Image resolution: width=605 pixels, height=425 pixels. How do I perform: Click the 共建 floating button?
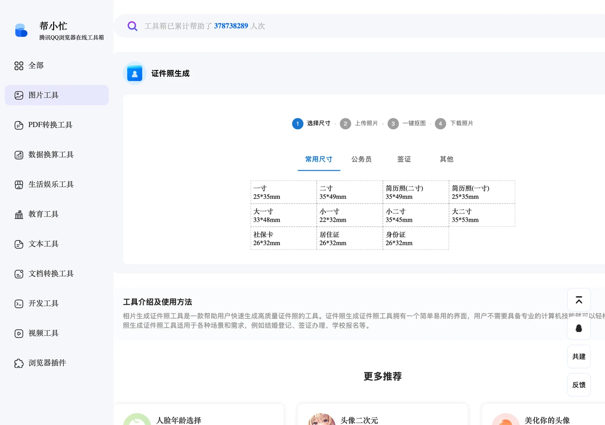tap(579, 356)
